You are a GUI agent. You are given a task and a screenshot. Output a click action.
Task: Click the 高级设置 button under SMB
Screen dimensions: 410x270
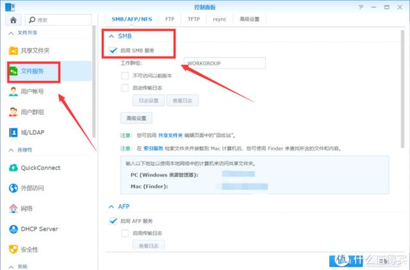[136, 118]
